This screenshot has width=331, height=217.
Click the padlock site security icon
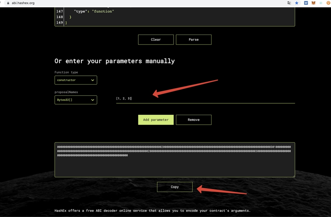8,3
